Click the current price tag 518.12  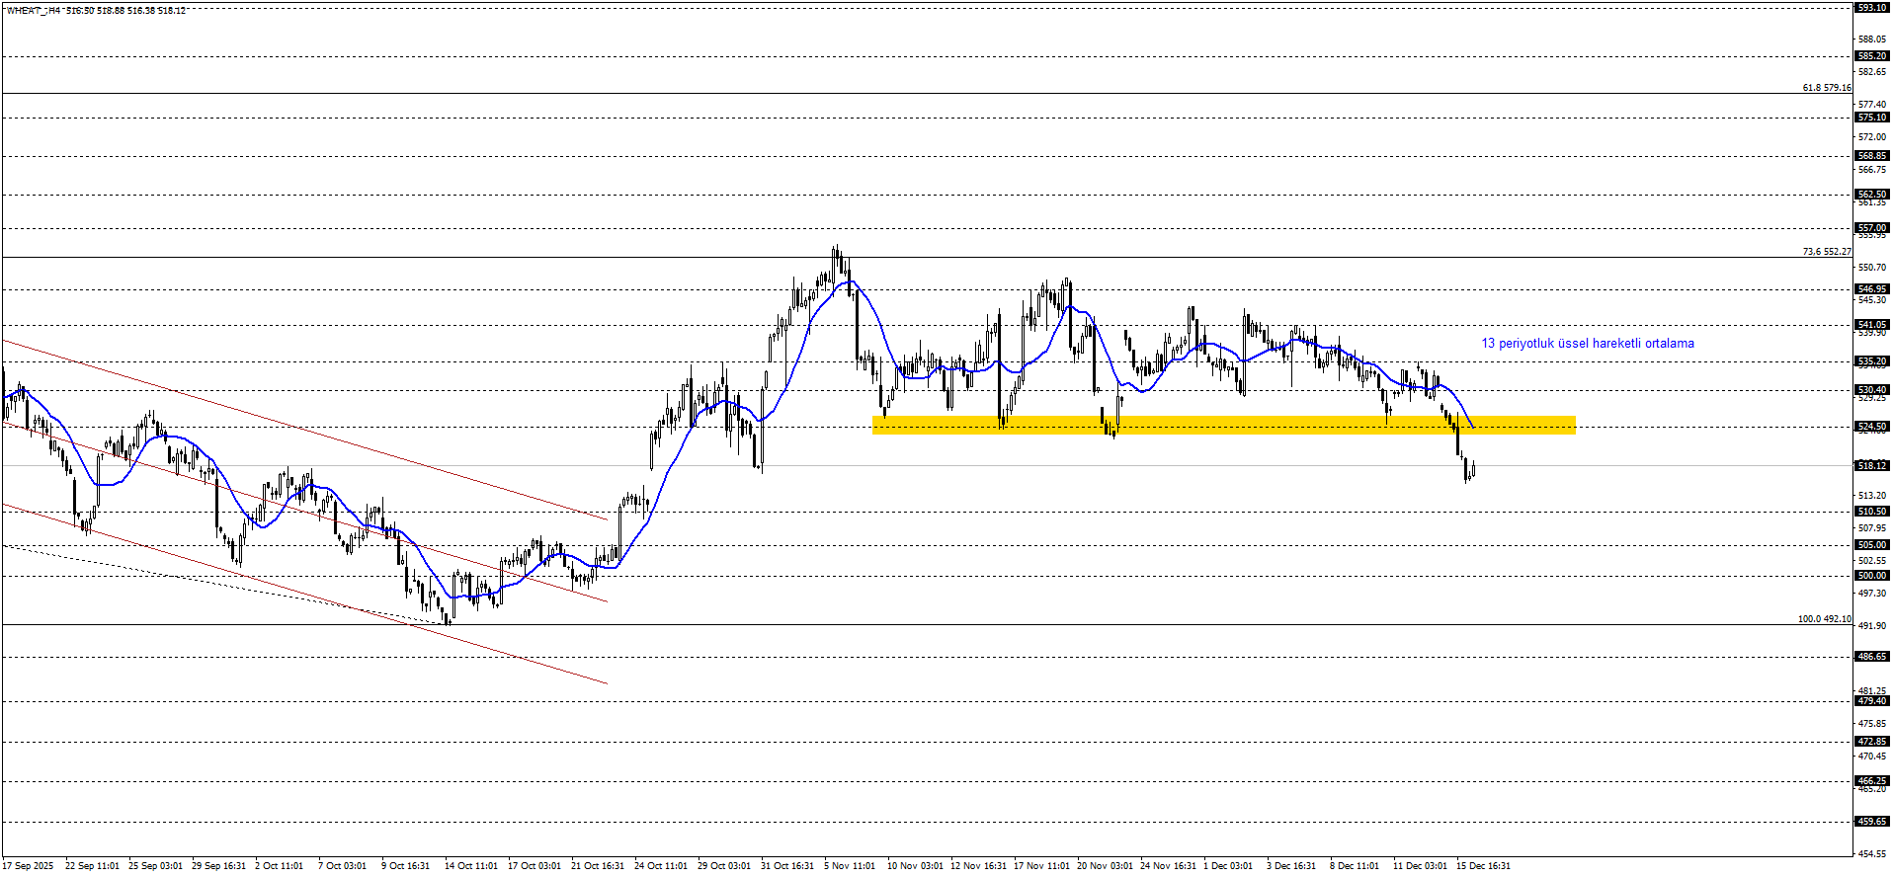pos(1872,465)
